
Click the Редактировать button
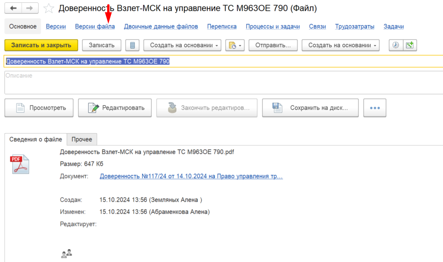(115, 108)
